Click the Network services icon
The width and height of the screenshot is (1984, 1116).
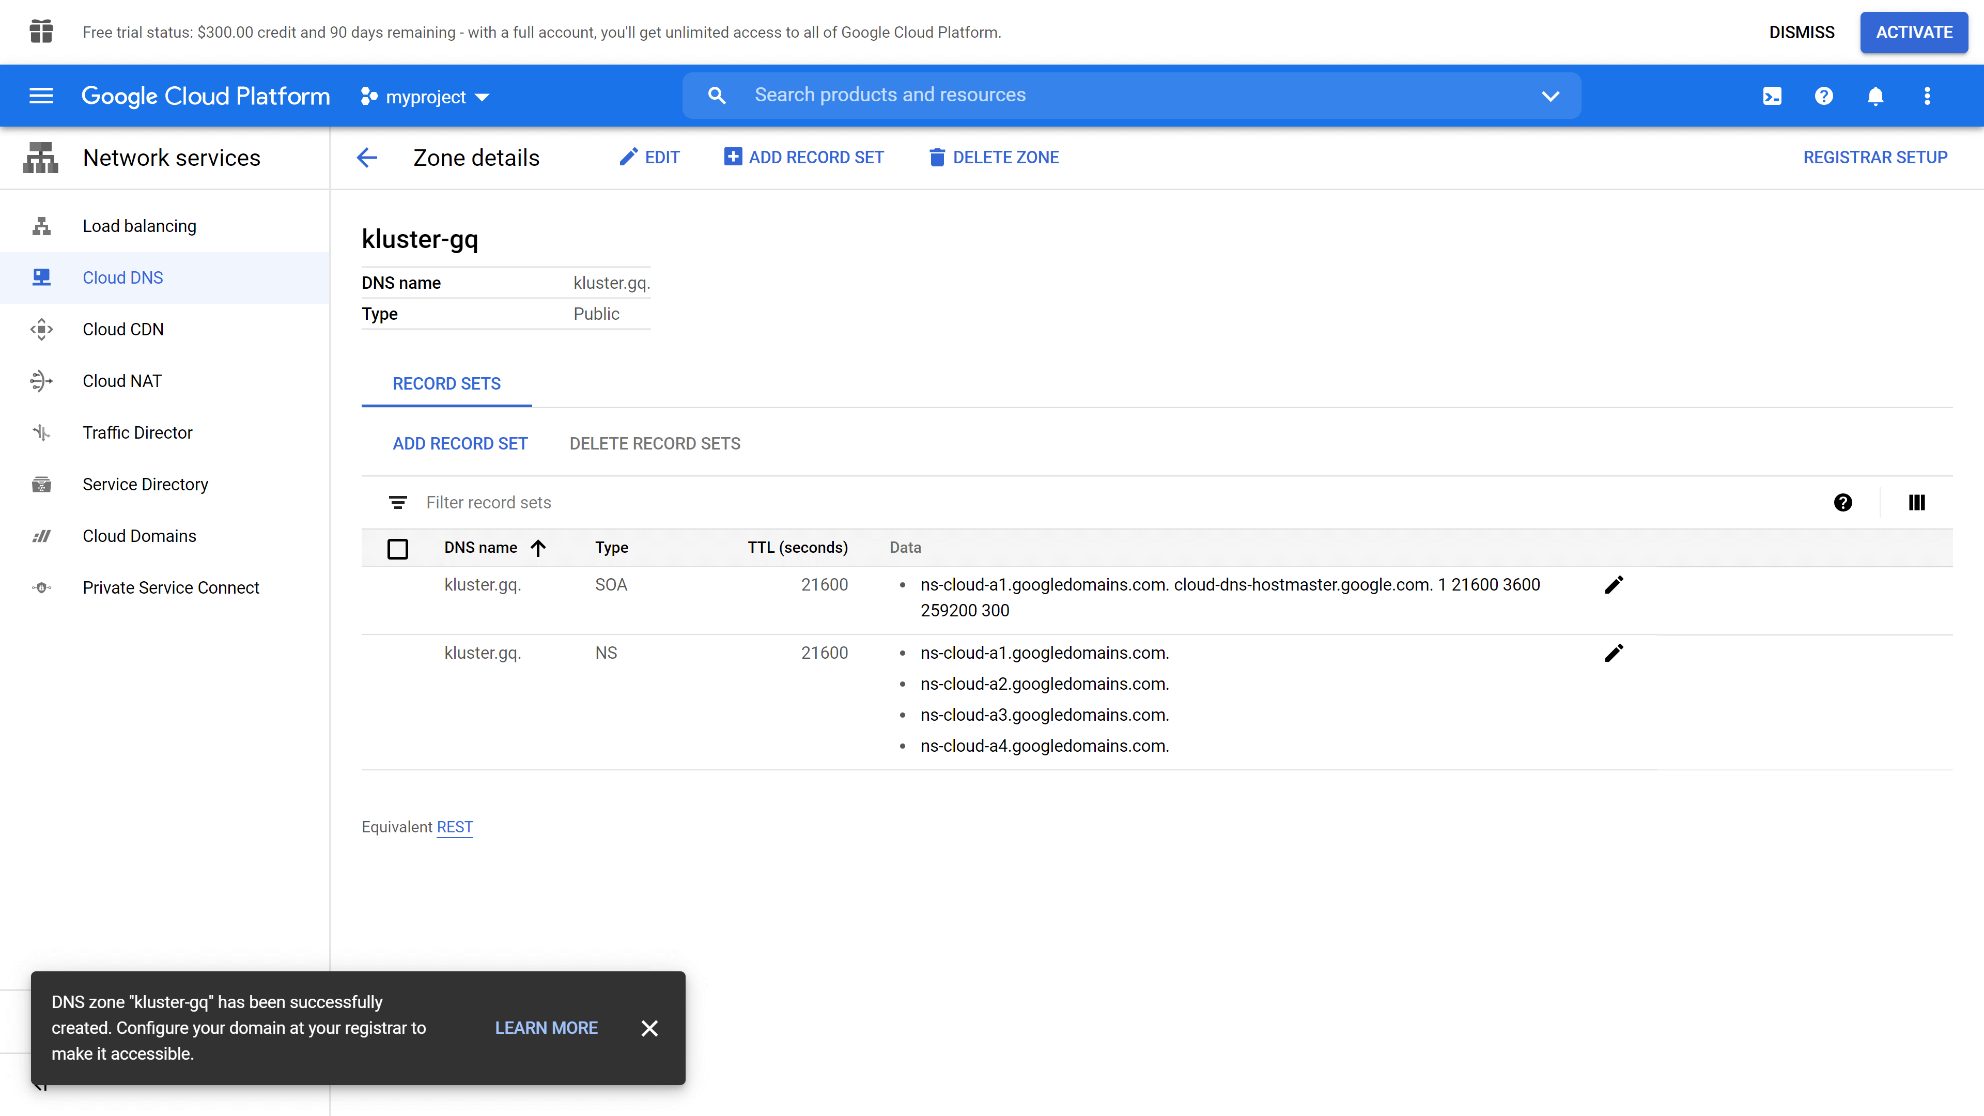click(x=41, y=158)
